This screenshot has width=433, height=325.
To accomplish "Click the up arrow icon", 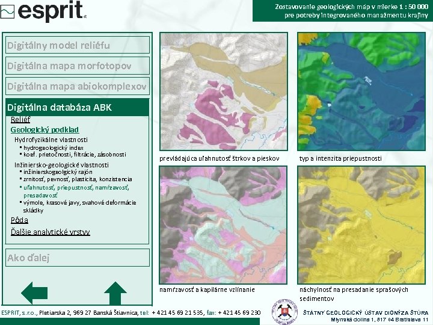I will (115, 293).
